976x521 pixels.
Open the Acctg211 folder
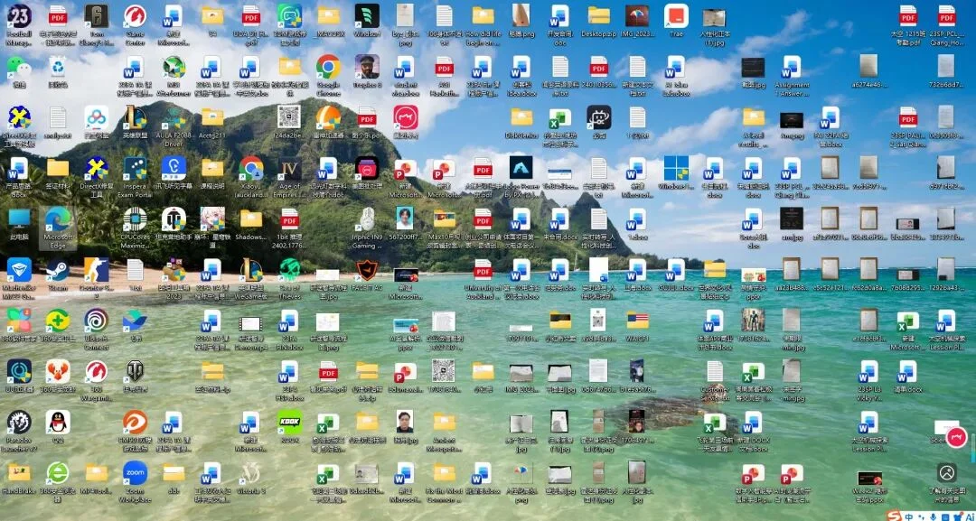[212, 118]
